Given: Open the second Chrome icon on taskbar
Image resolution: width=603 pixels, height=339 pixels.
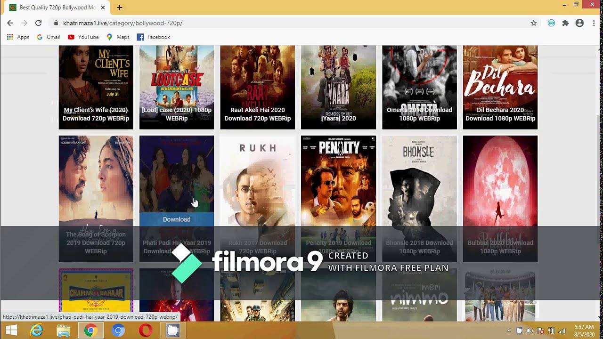Looking at the screenshot, I should point(118,331).
